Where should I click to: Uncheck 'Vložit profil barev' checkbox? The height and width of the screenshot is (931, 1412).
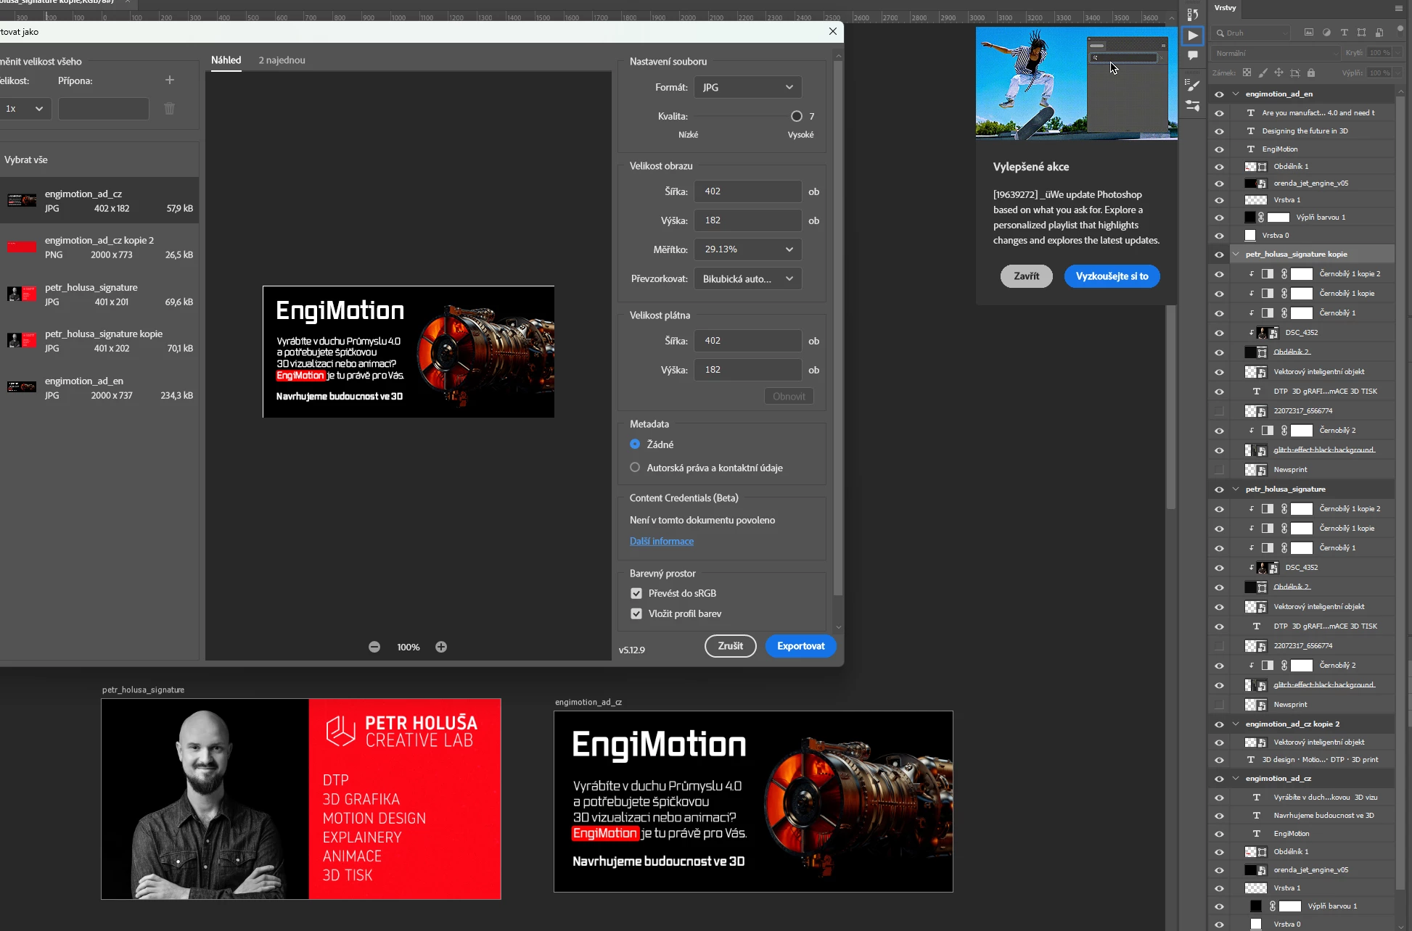[x=636, y=613]
